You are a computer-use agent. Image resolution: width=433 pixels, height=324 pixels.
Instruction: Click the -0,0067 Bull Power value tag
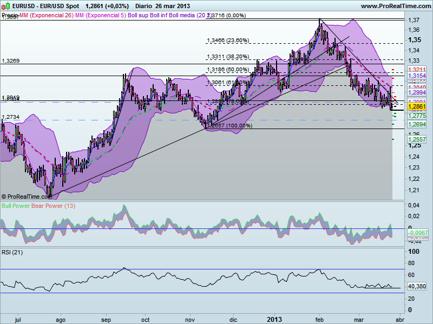coord(417,233)
